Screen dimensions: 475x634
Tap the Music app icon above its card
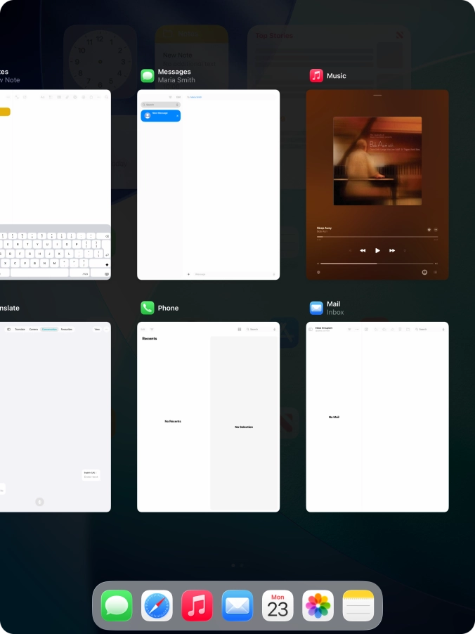[317, 76]
